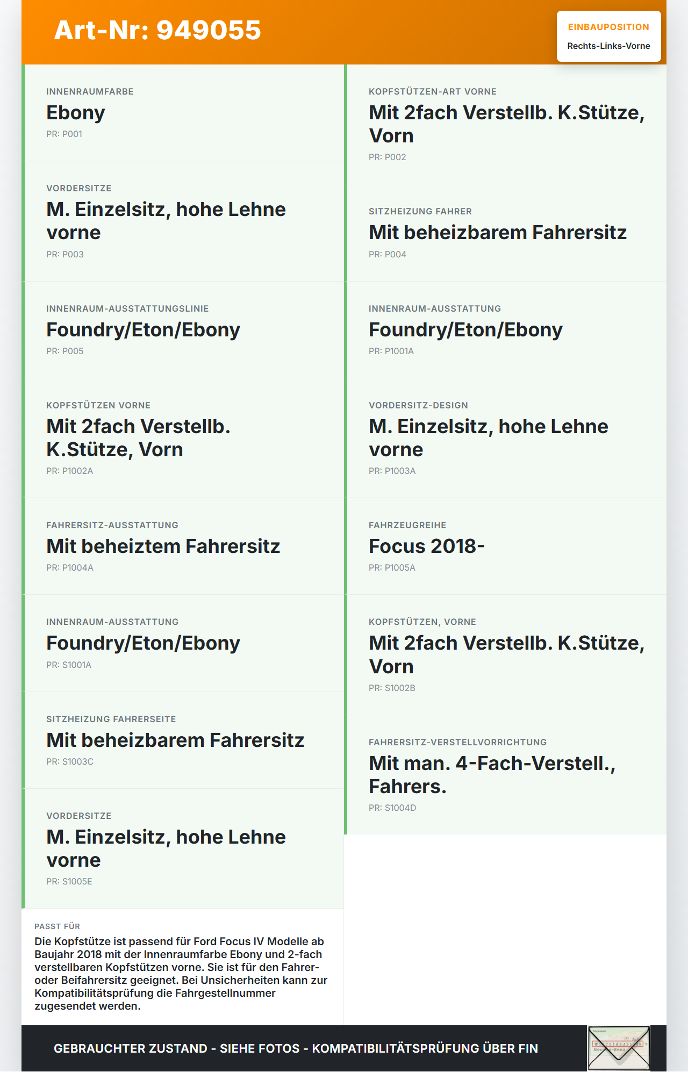Click Innenraum-Ausstattung card with PR S1001A
This screenshot has width=688, height=1072.
183,643
